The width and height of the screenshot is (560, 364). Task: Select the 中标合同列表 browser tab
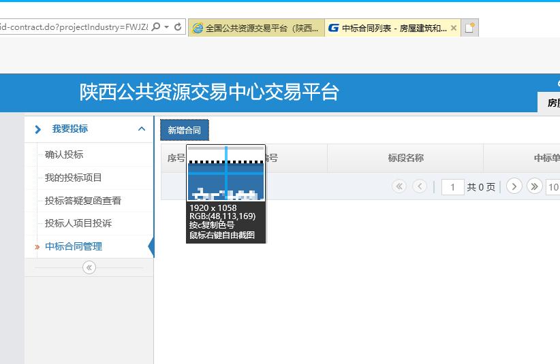tap(387, 28)
